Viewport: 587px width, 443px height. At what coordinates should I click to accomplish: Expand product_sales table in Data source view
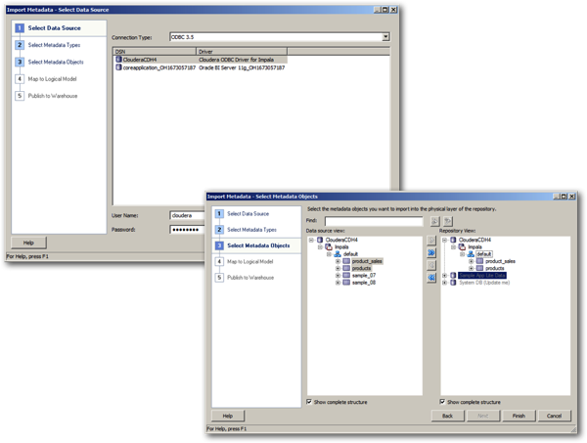click(x=338, y=261)
